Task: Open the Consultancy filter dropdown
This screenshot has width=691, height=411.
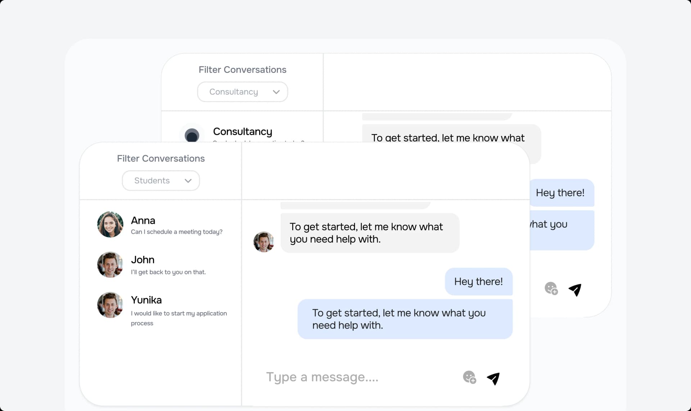Action: (242, 92)
